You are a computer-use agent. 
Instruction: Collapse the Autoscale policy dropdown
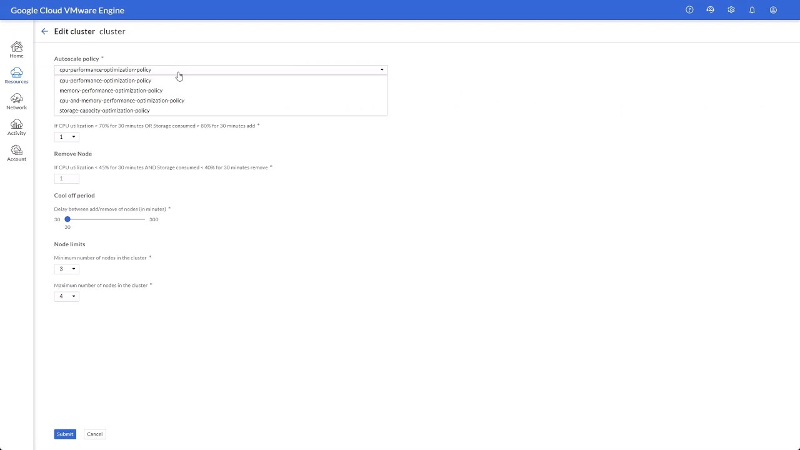tap(221, 70)
